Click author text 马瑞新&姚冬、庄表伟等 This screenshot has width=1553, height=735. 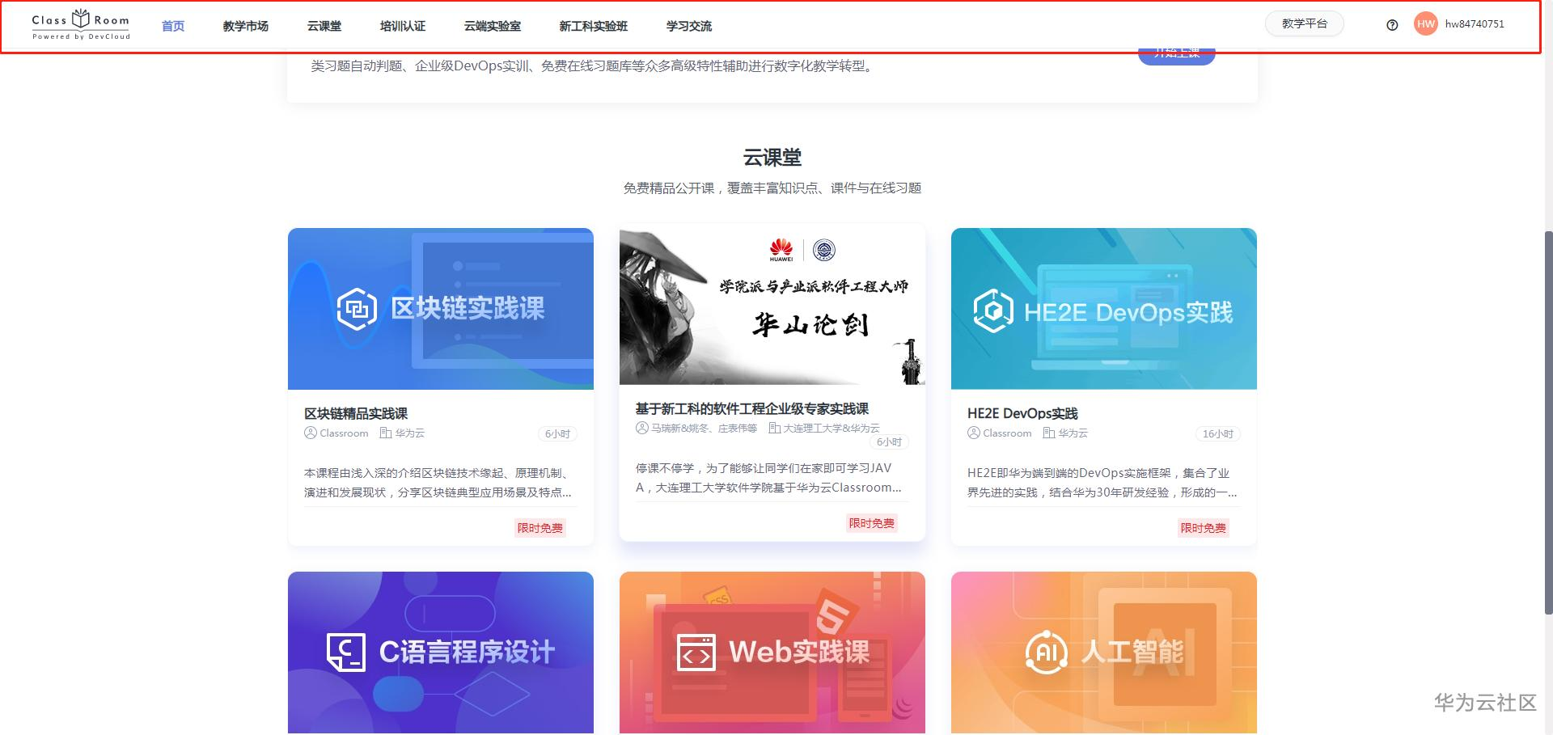coord(705,429)
